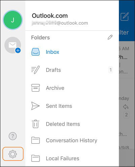Tap the Drafts count badge showing 1
135x167 pixels.
[111, 70]
